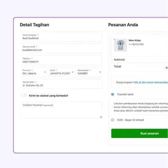Select the Telepon input field
This screenshot has height=168, width=168.
(61, 60)
